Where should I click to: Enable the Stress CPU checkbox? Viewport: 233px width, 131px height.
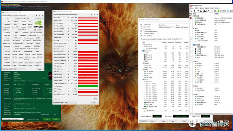coord(144,25)
